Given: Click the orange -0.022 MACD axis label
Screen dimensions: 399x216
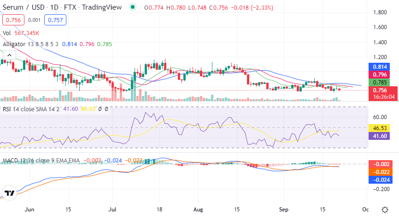Looking at the screenshot, I should click(381, 172).
